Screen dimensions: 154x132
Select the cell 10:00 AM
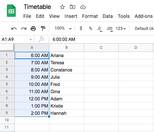pos(32,84)
